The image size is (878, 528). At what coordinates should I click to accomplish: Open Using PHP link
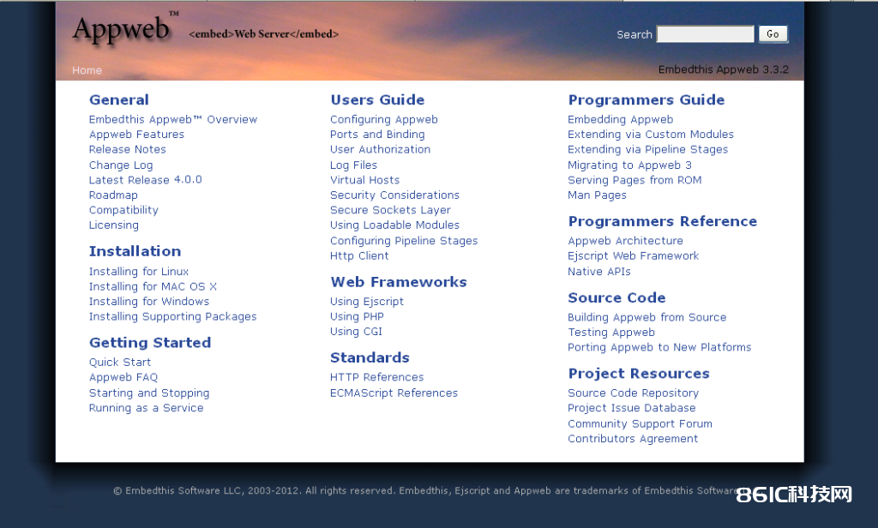(x=357, y=317)
